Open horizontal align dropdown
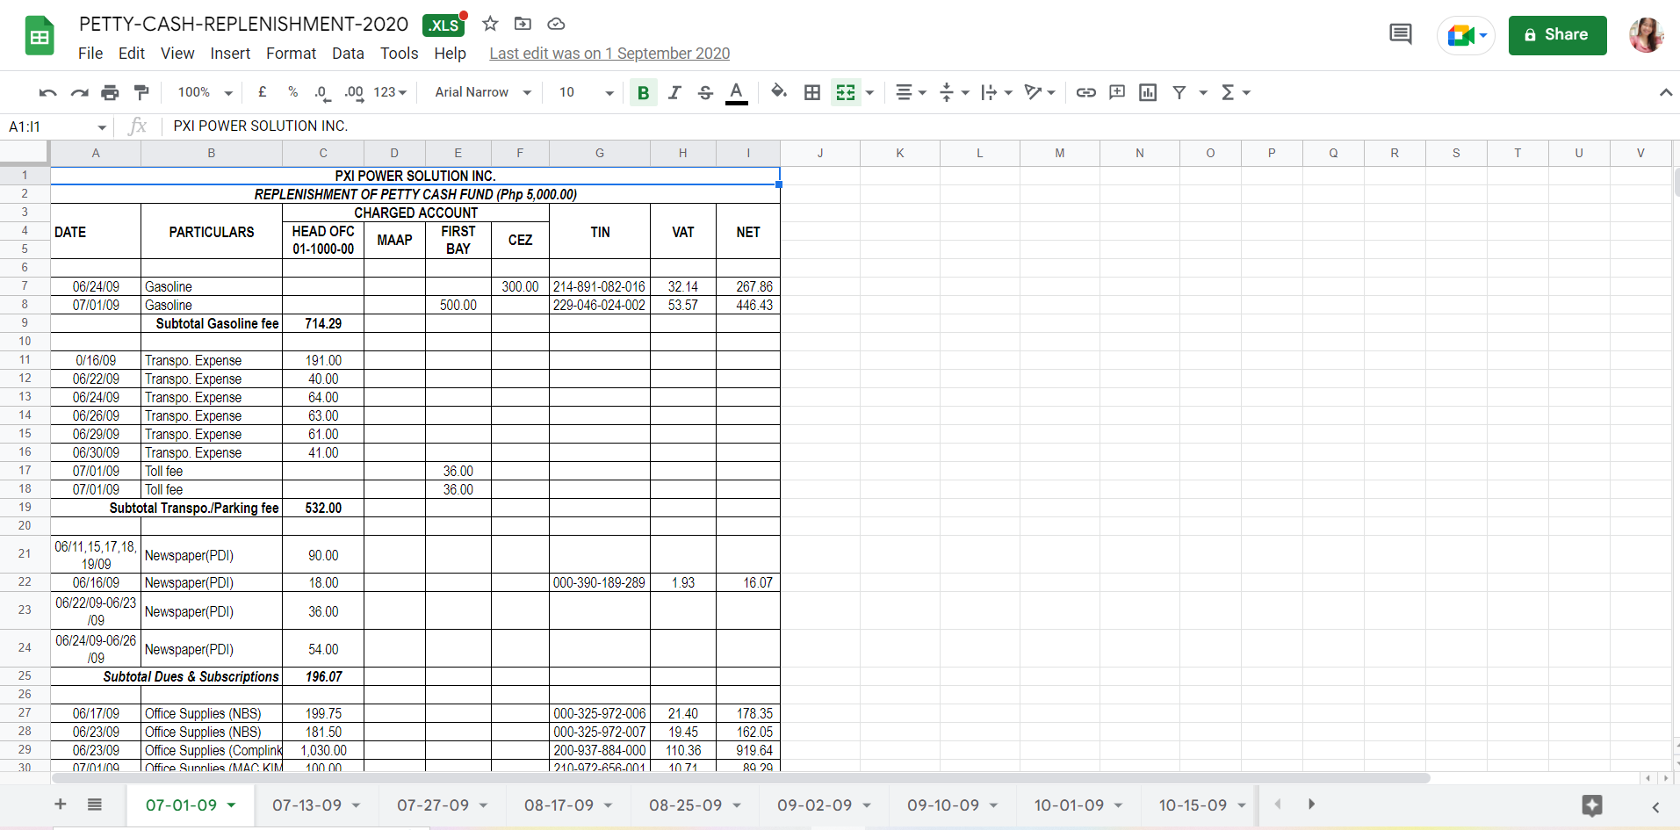The height and width of the screenshot is (830, 1680). (911, 92)
